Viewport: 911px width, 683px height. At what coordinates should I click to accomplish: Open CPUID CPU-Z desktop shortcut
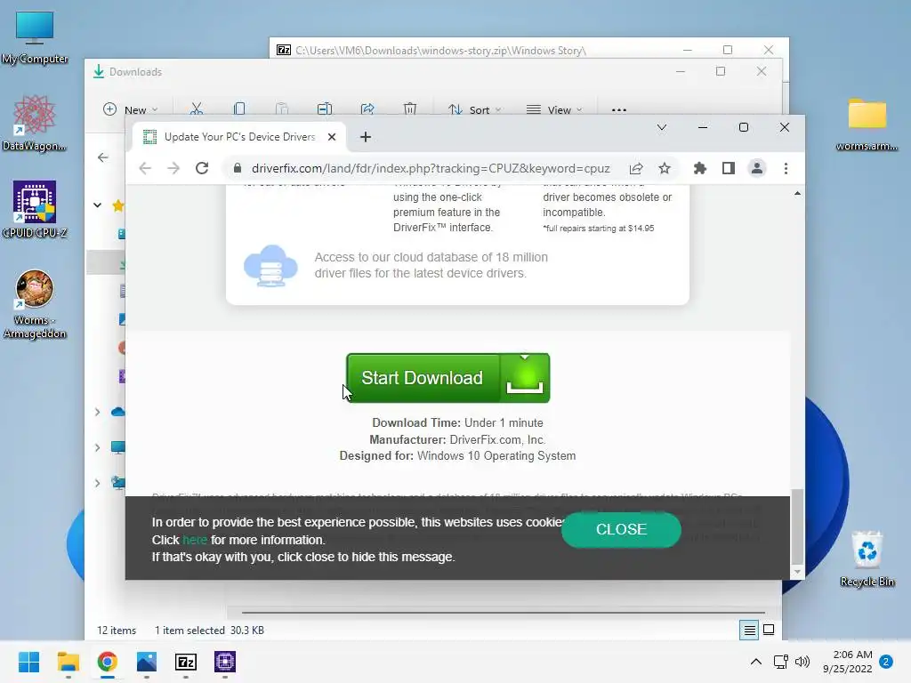click(x=35, y=210)
